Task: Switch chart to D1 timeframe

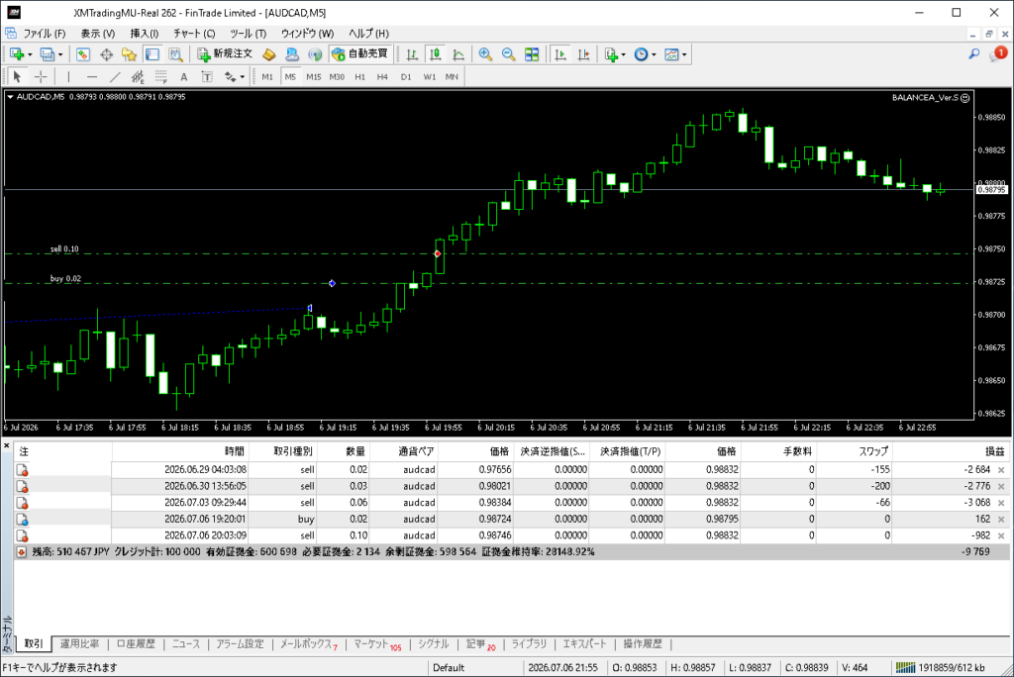Action: 406,77
